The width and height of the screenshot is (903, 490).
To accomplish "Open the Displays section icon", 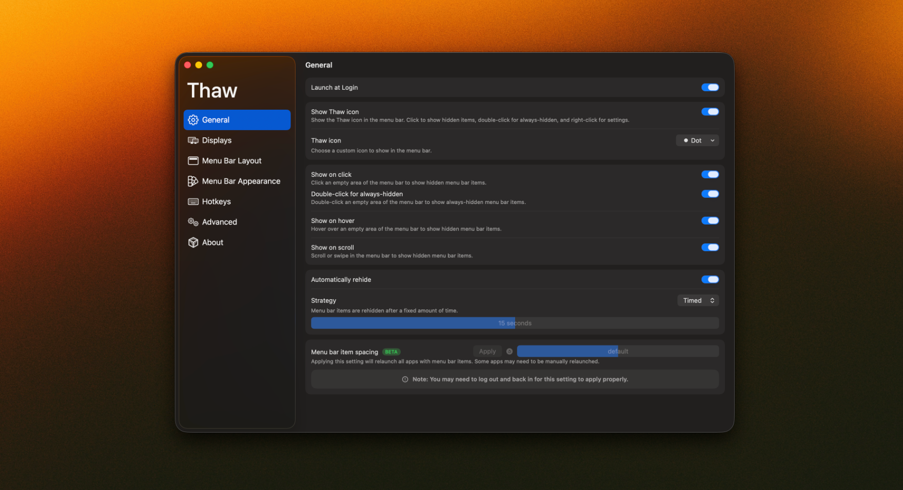I will pyautogui.click(x=193, y=140).
